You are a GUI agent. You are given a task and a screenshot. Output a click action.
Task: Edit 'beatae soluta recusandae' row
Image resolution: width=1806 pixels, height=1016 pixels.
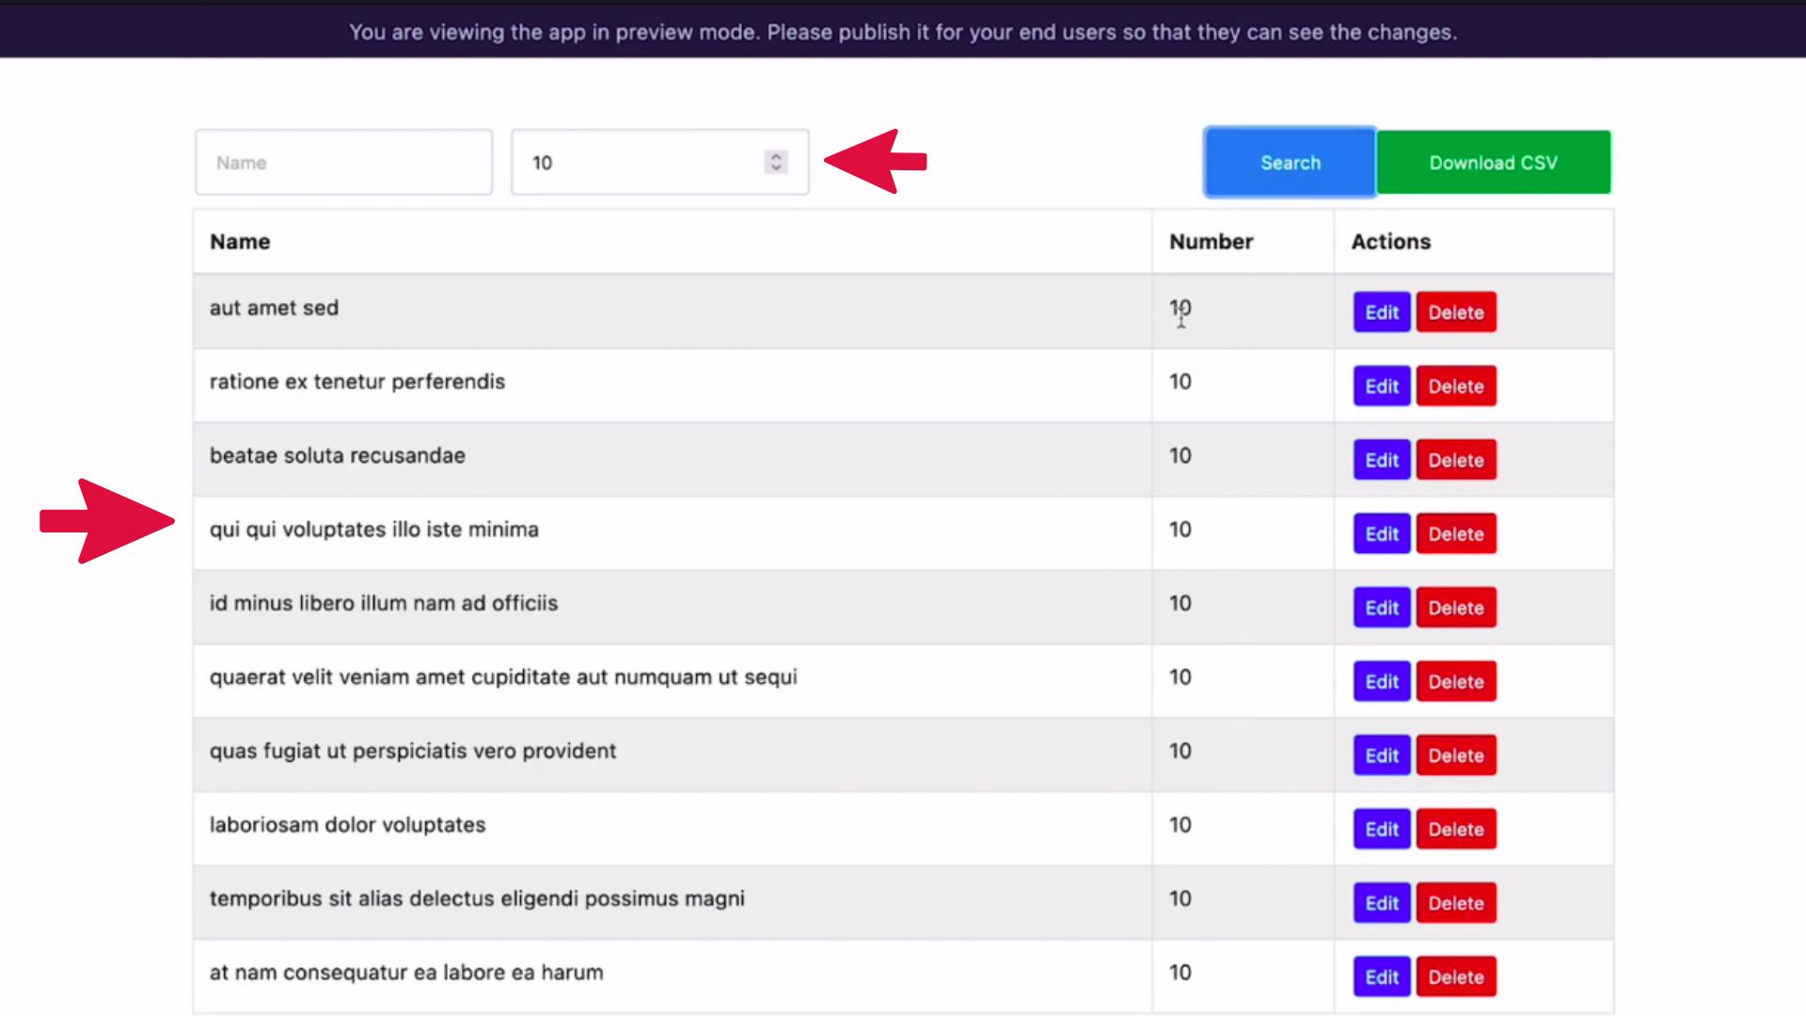[x=1382, y=460]
